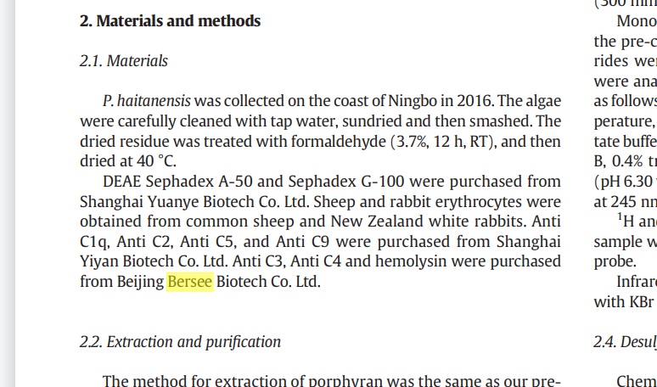Click "Beijing" before the highlighted word
This screenshot has width=657, height=387.
[x=140, y=282]
